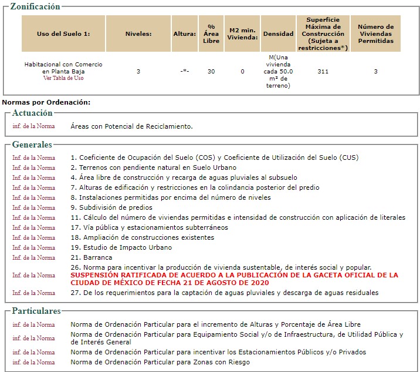Click the Normas por Ordenación heading
The image size is (420, 372).
pos(46,102)
